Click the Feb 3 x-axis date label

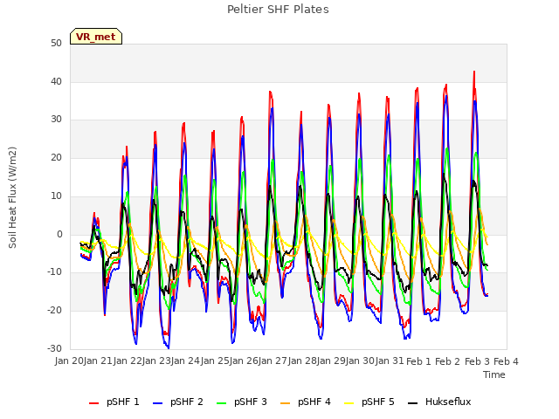click(477, 361)
